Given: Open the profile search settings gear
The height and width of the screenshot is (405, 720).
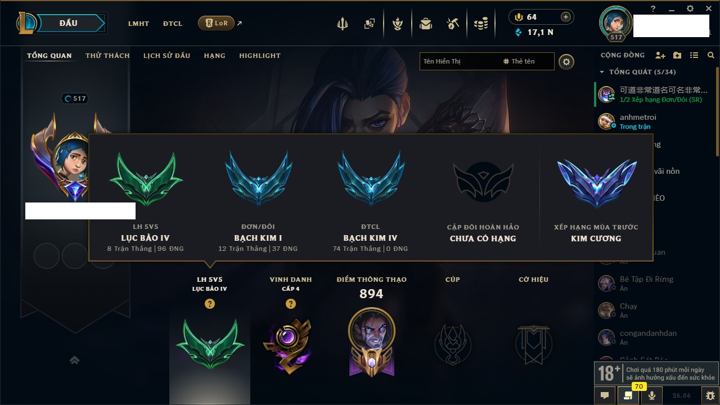Looking at the screenshot, I should coord(566,61).
